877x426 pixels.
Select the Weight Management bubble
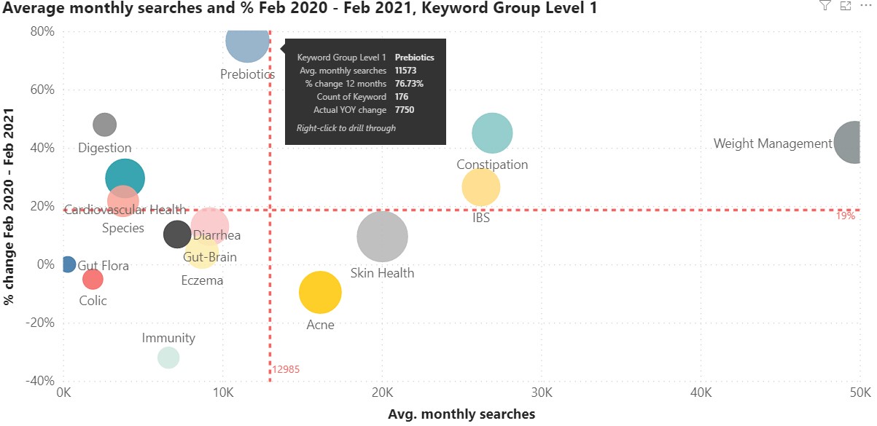tap(855, 142)
